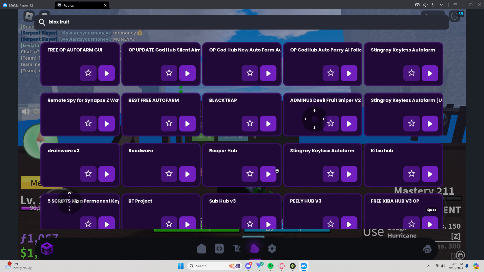Run the BT Project script

187,223
